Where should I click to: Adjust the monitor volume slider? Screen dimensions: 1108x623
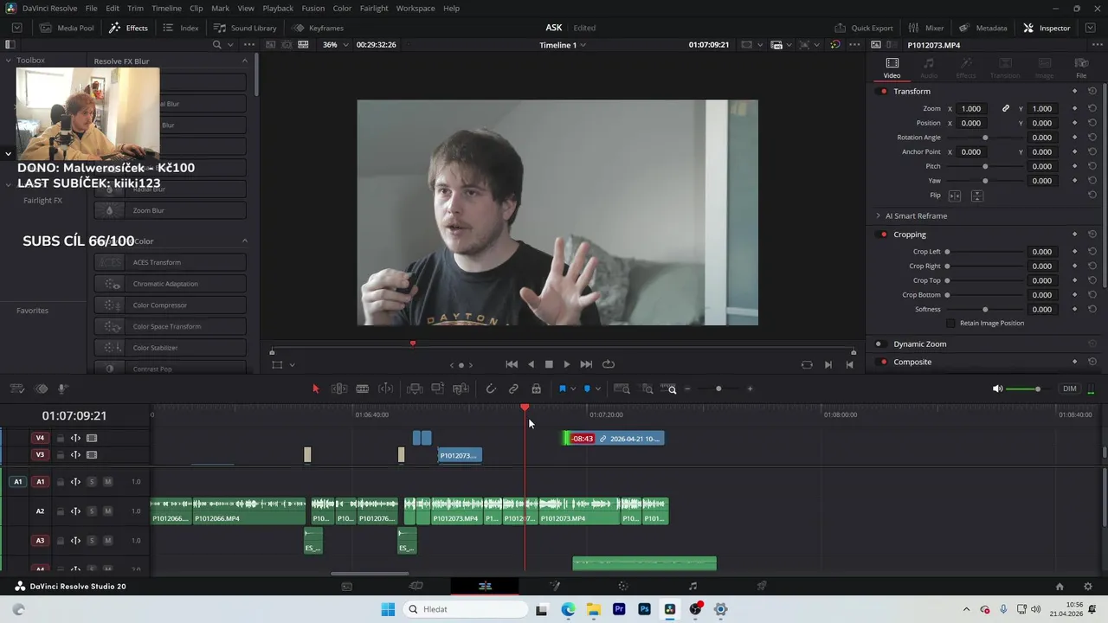pos(1027,389)
